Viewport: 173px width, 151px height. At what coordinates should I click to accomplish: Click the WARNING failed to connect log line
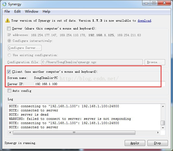coord(70,119)
